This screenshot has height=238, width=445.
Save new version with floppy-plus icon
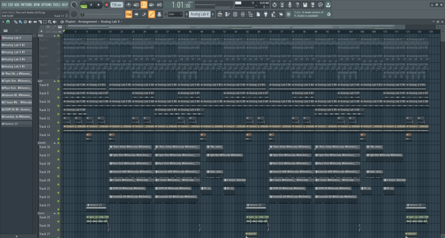(313, 5)
